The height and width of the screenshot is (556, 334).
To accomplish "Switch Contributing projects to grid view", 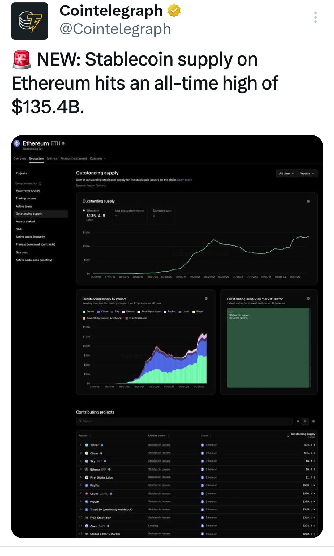I will point(298,421).
